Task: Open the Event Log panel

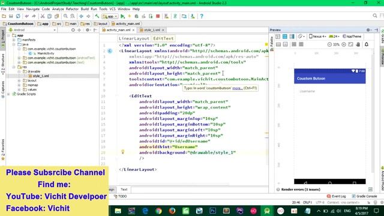Action: [336, 196]
